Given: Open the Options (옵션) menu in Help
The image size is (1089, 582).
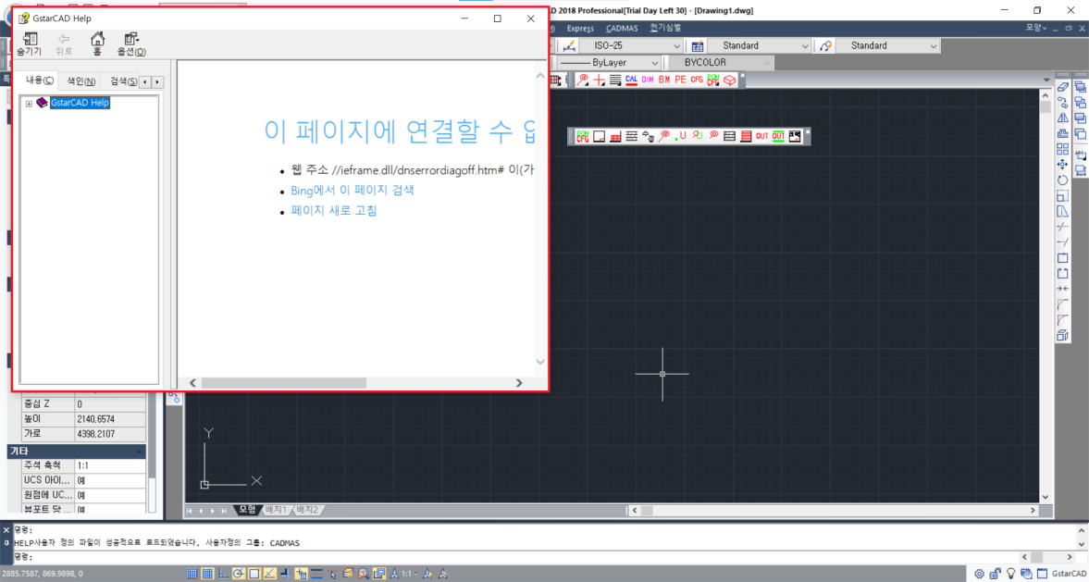Looking at the screenshot, I should pyautogui.click(x=131, y=43).
